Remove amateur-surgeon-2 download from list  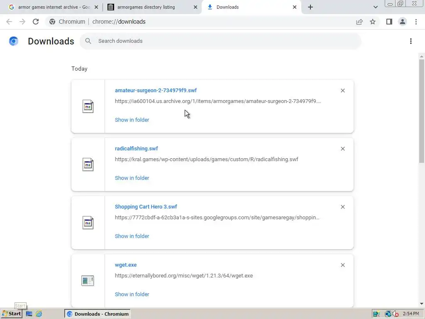point(343,91)
